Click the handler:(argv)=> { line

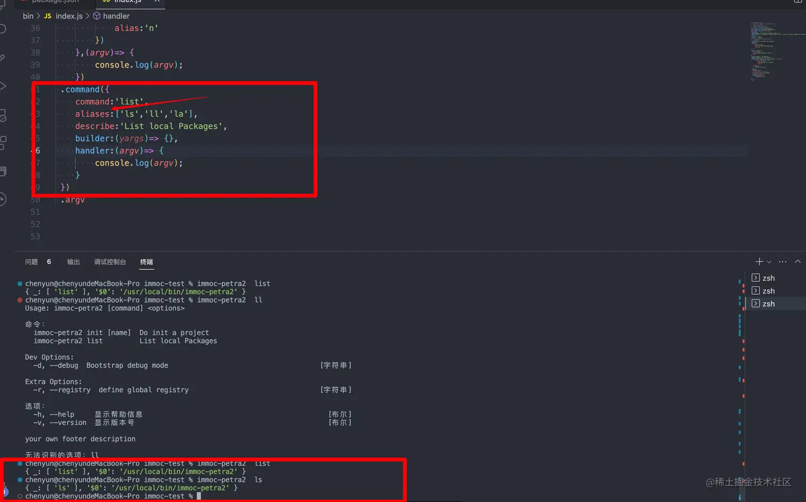119,151
